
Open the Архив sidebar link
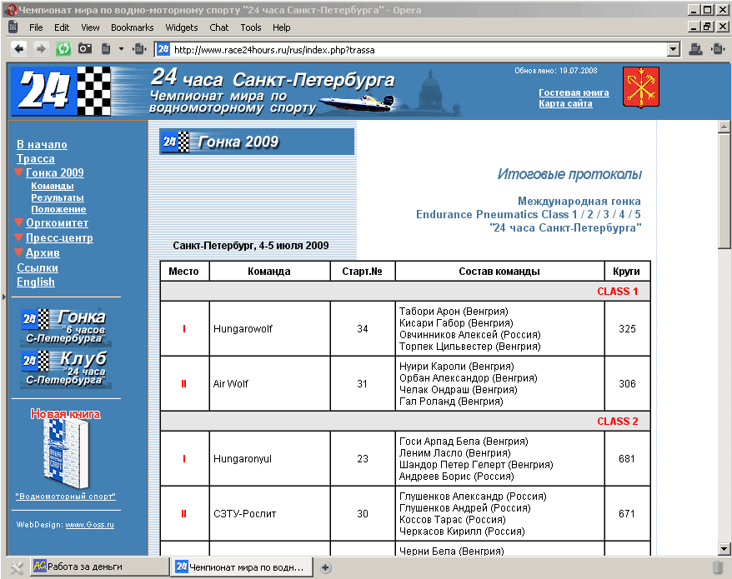point(43,253)
